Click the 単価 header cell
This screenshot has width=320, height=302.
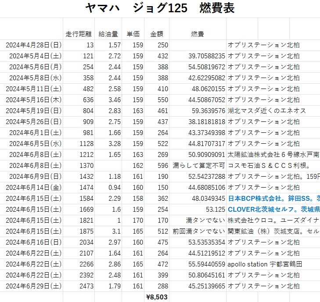(133, 34)
